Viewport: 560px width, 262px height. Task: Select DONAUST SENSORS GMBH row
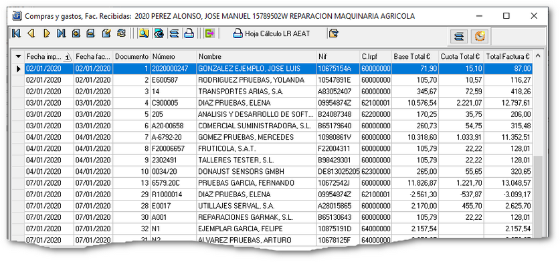click(x=278, y=171)
